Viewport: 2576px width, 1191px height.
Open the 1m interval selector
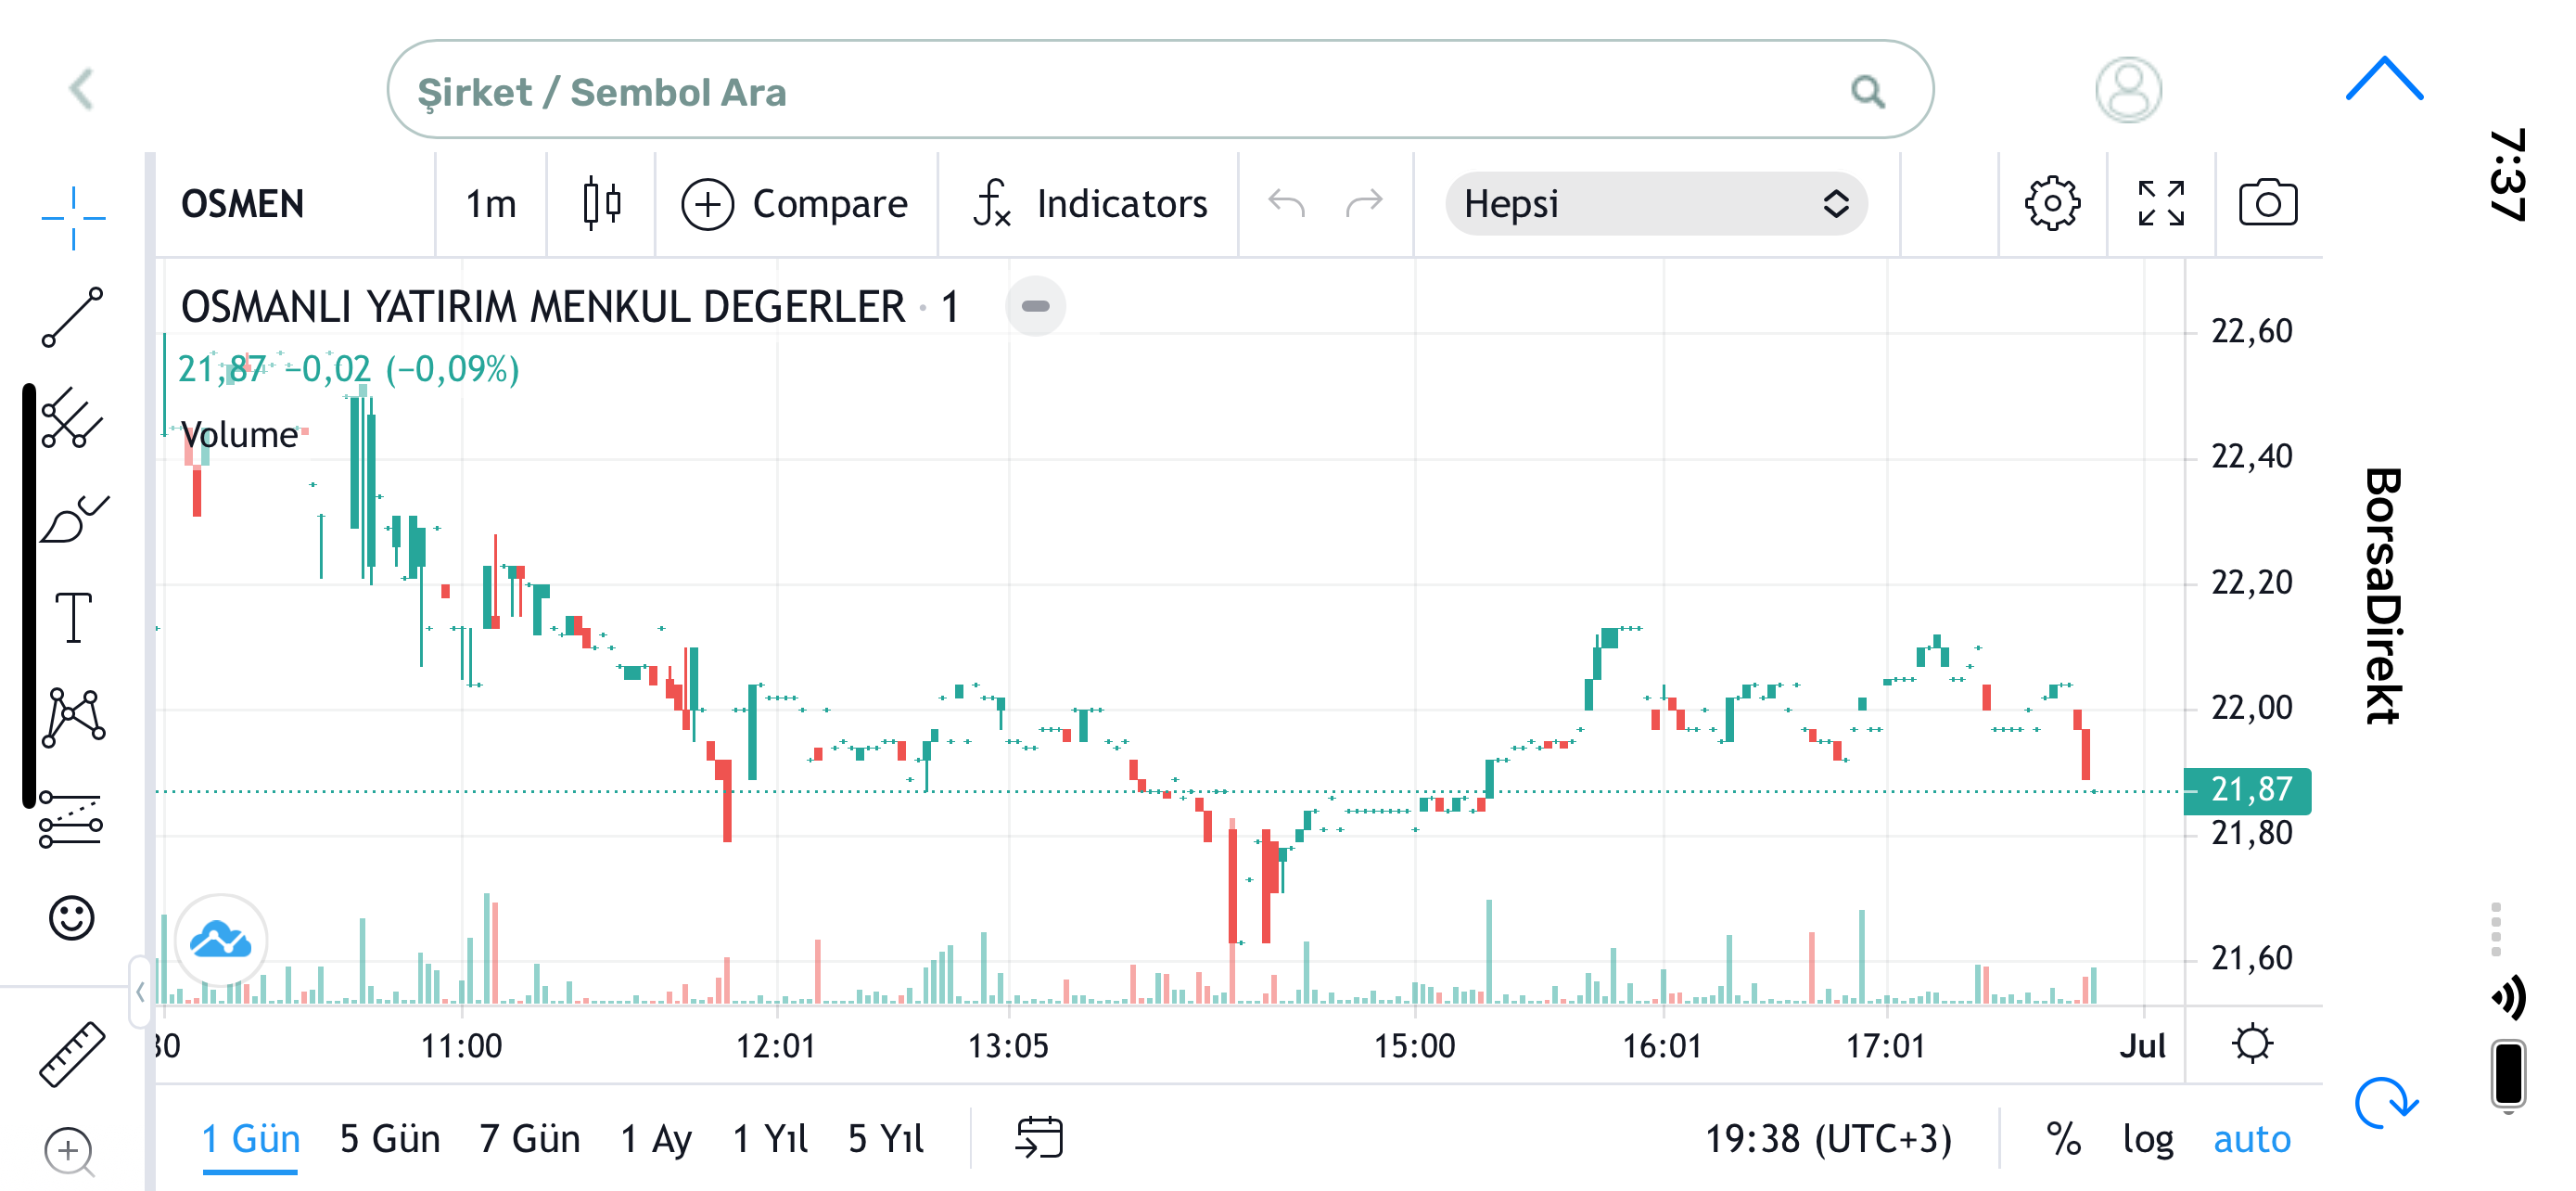pyautogui.click(x=490, y=204)
